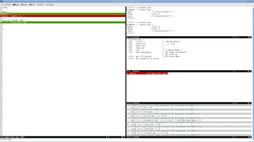254x142 pixels.
Task: Click the closing '?>' tag line
Action: (x=3, y=29)
